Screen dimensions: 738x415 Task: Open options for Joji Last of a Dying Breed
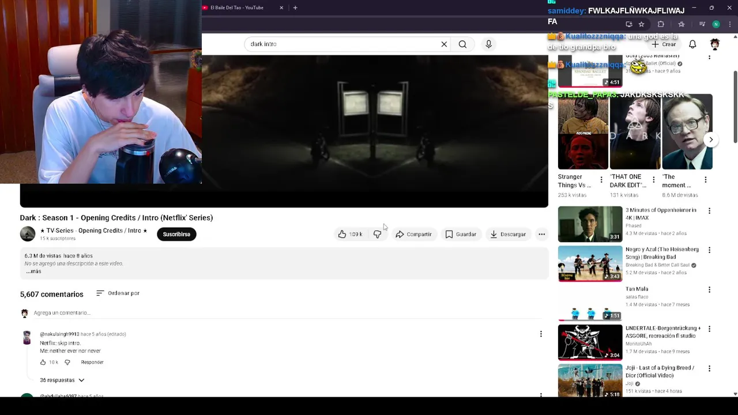pos(709,368)
